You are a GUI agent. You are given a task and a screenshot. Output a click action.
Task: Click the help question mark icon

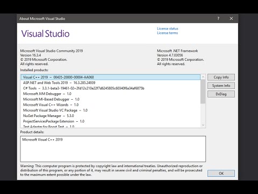coord(218,18)
